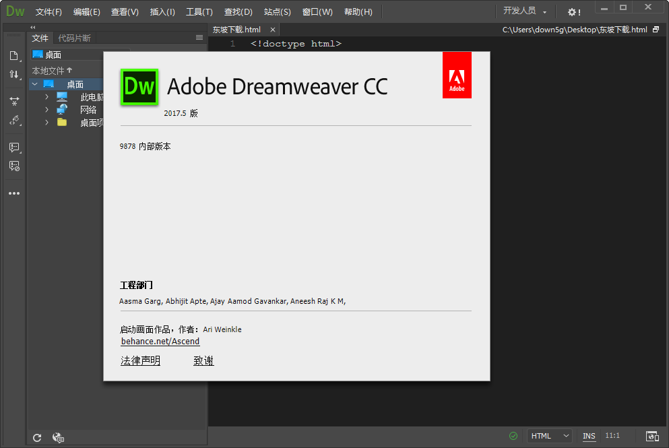Open the HTML language dropdown
Screen dimensions: 669x448
pyautogui.click(x=550, y=436)
